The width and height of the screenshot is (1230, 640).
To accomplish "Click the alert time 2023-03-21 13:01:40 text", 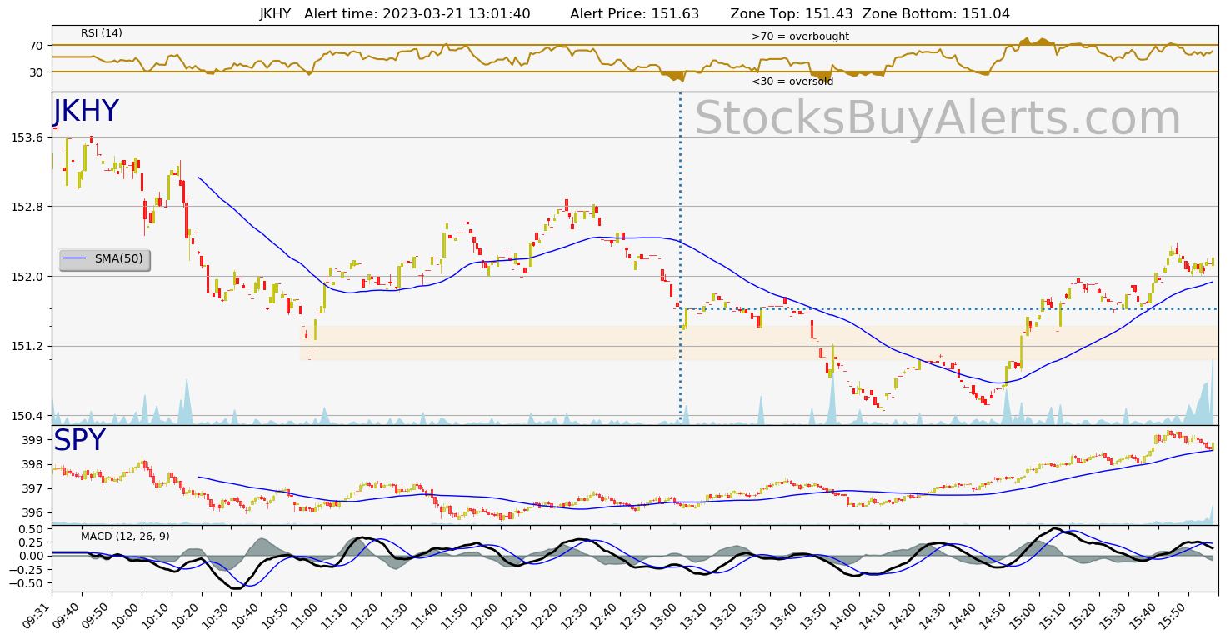I will pyautogui.click(x=417, y=13).
